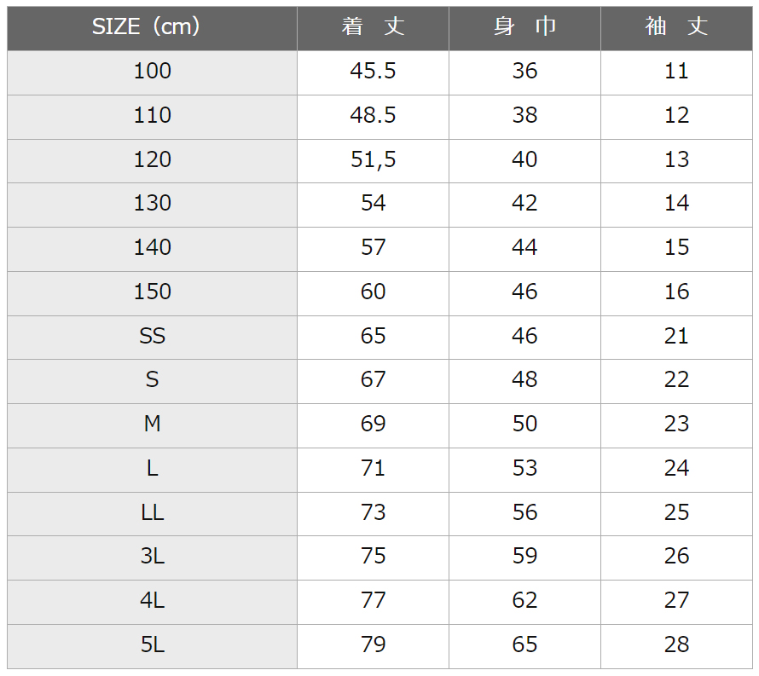Select the 3L size label
This screenshot has width=759, height=676.
(x=152, y=558)
